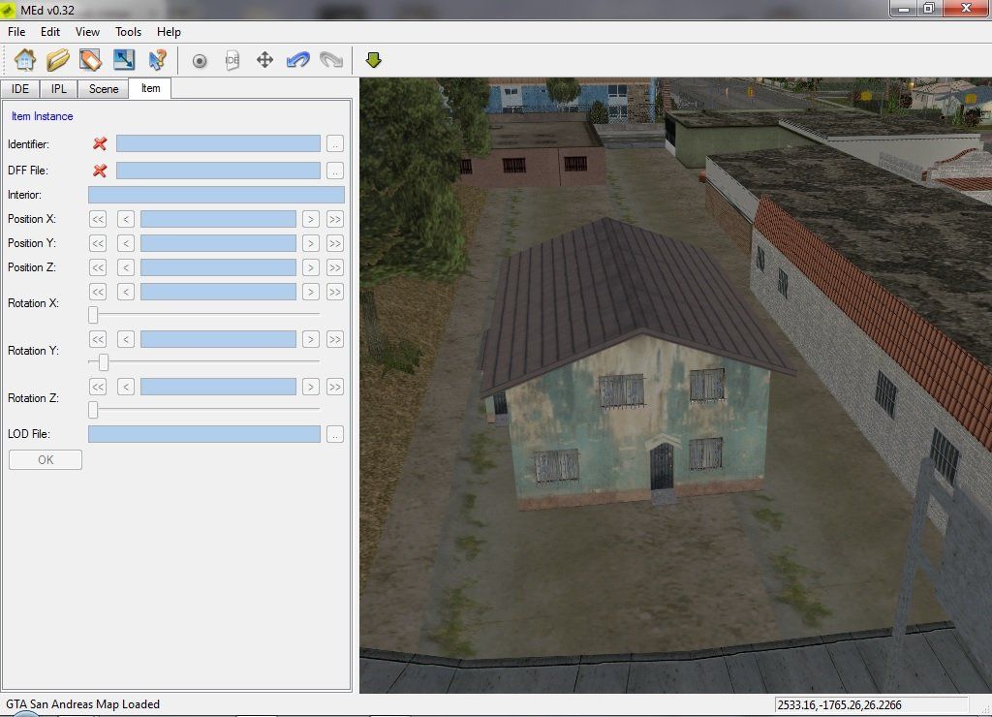The image size is (992, 717).
Task: Click the Rotation Z slider handle
Action: [x=93, y=410]
